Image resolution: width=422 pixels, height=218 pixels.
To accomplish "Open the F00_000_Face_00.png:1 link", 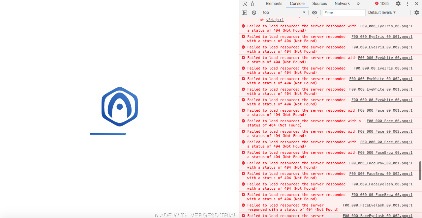I will 390,121.
